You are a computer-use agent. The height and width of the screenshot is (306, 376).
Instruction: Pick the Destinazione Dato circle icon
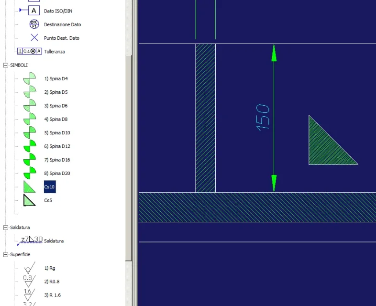[x=34, y=24]
